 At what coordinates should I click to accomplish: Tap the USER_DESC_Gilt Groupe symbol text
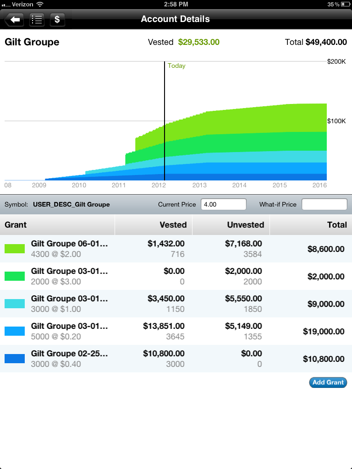pyautogui.click(x=71, y=205)
